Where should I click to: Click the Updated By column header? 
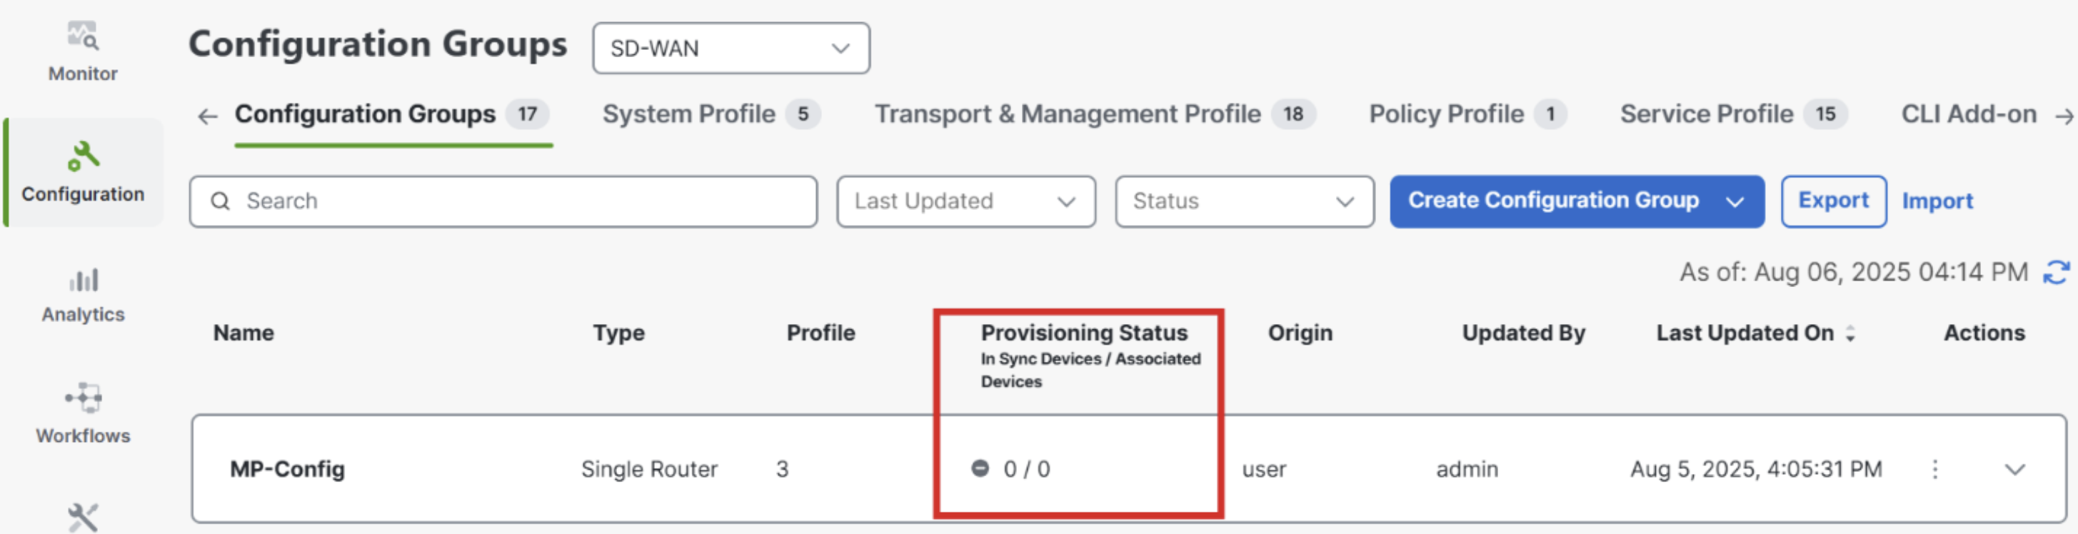click(x=1523, y=333)
